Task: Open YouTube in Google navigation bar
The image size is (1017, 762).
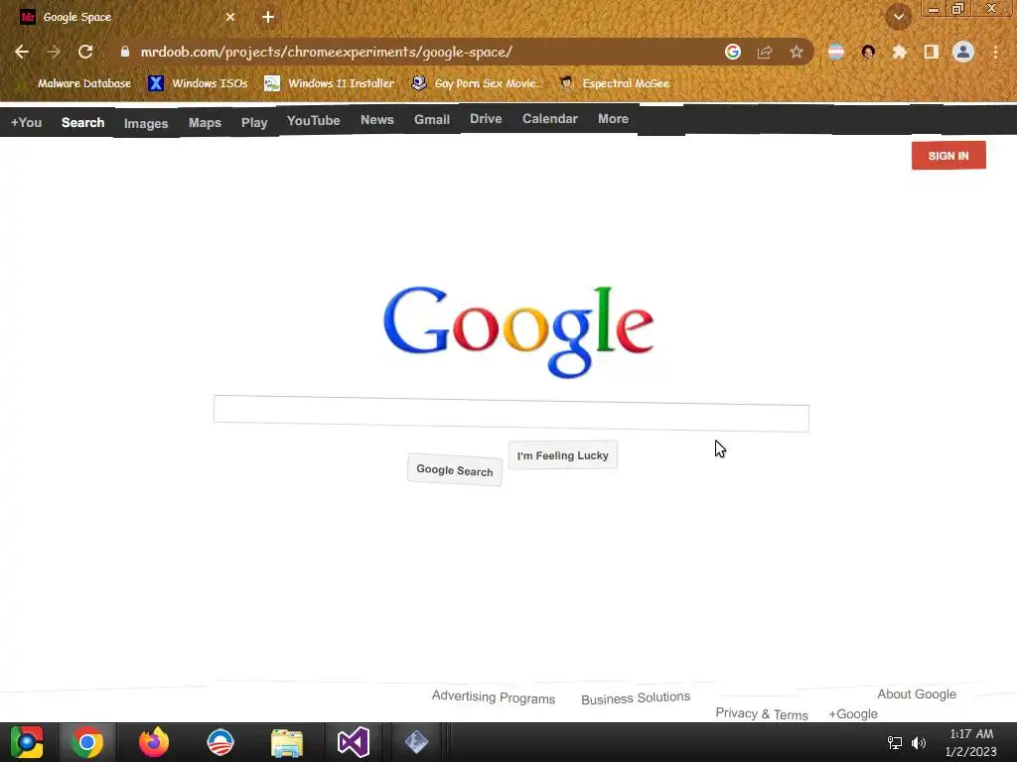Action: pos(313,120)
